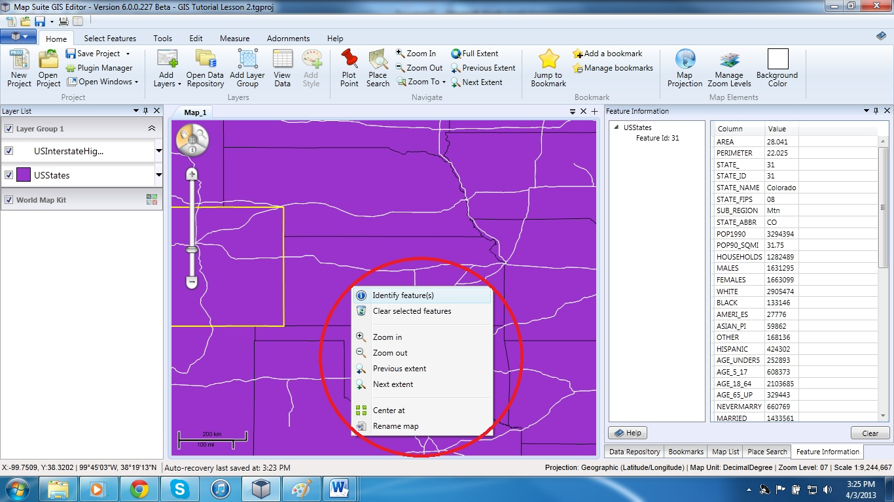Collapse Layer Group 1 with chevron

tap(152, 129)
